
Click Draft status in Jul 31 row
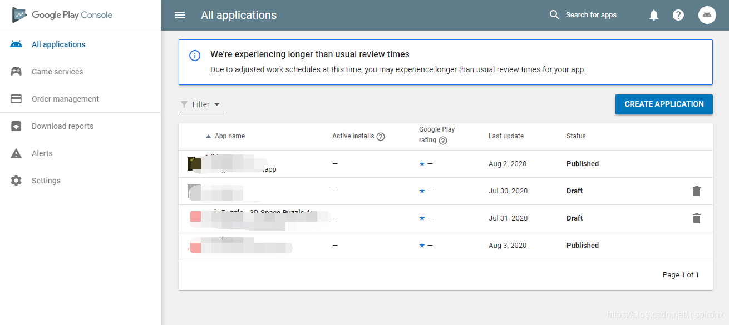(574, 218)
